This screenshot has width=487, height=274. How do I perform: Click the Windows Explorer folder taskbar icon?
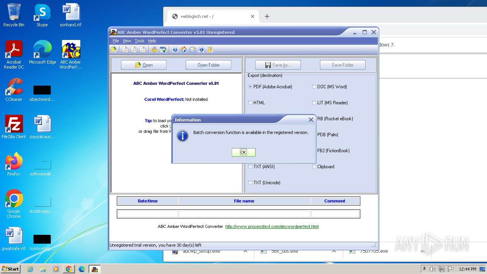43,269
